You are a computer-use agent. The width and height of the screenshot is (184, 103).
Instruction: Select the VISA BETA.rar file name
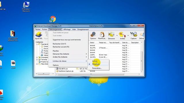click(x=63, y=69)
